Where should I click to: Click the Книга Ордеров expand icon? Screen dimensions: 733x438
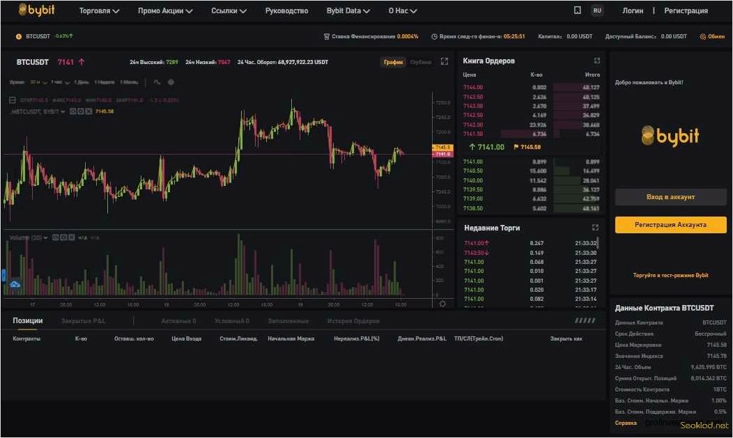[595, 61]
